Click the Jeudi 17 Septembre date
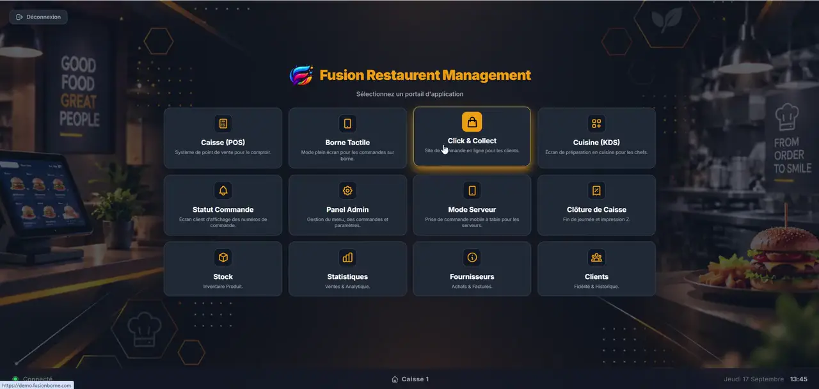Image resolution: width=819 pixels, height=389 pixels. (754, 379)
